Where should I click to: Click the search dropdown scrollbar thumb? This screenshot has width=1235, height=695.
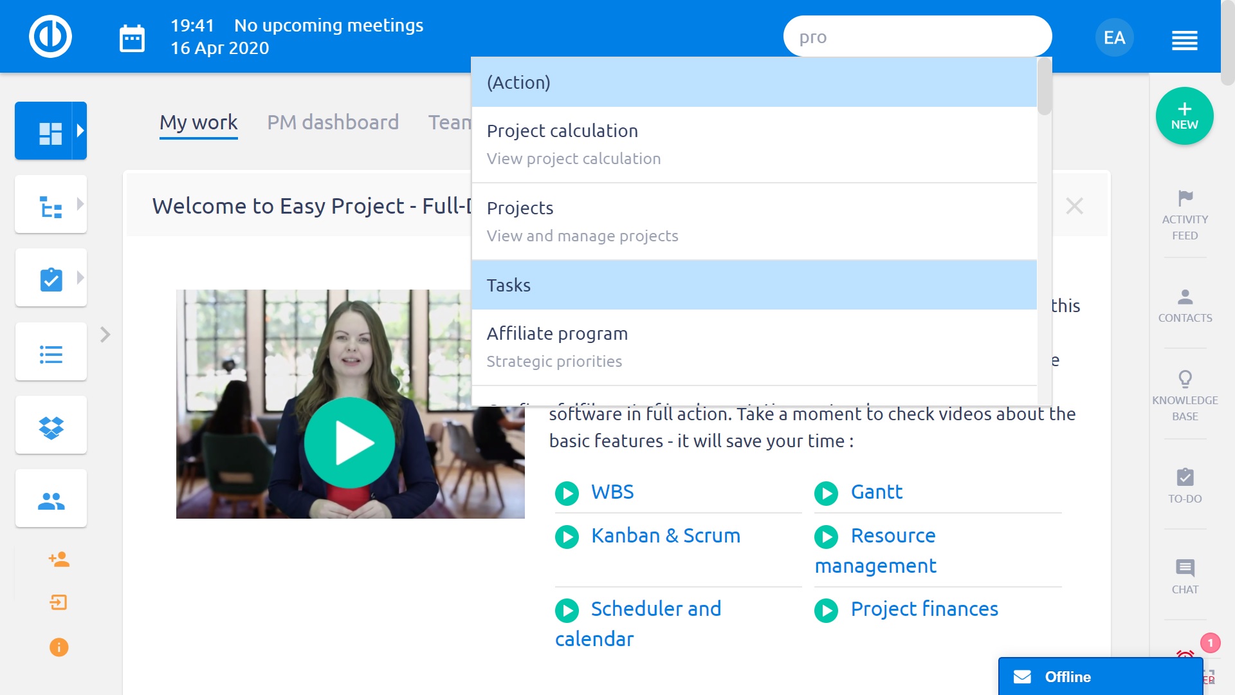1044,87
